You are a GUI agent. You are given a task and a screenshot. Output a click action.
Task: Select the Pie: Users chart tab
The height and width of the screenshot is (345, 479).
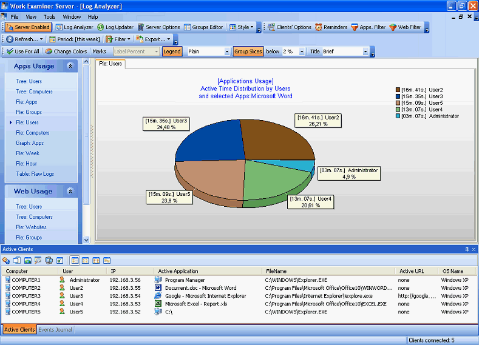click(x=110, y=64)
